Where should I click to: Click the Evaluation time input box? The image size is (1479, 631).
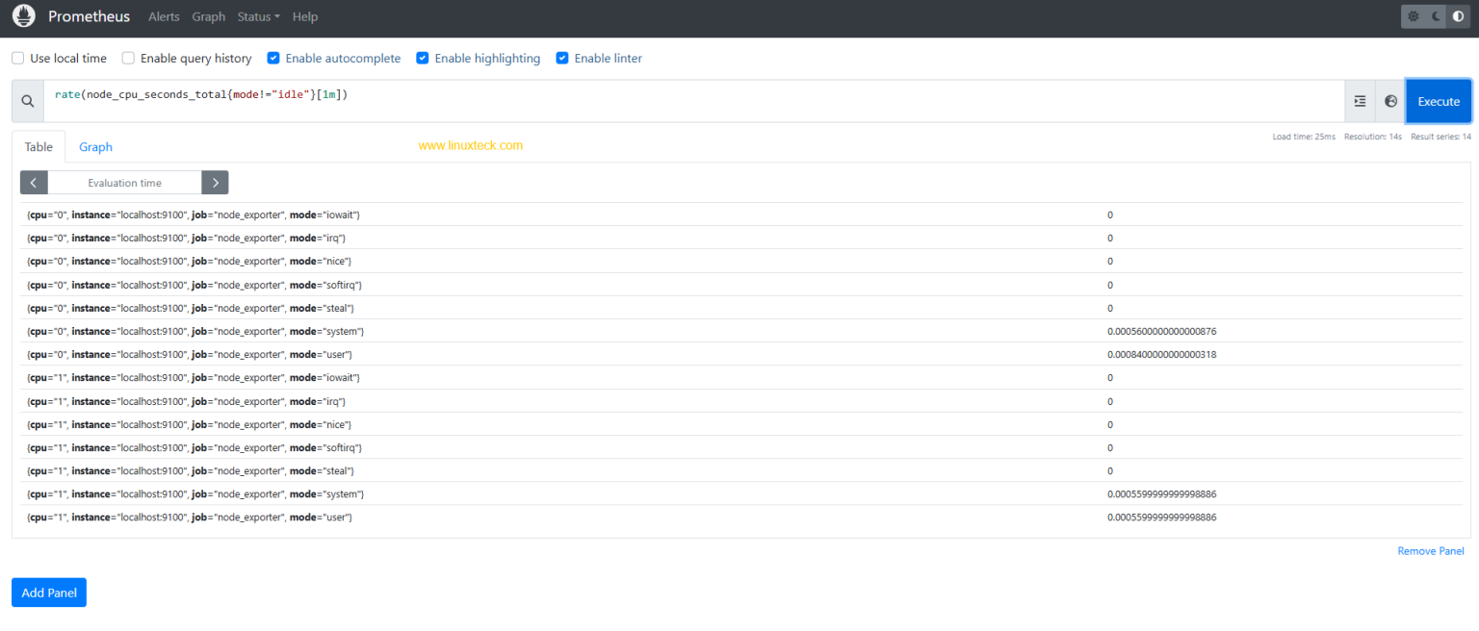tap(124, 183)
